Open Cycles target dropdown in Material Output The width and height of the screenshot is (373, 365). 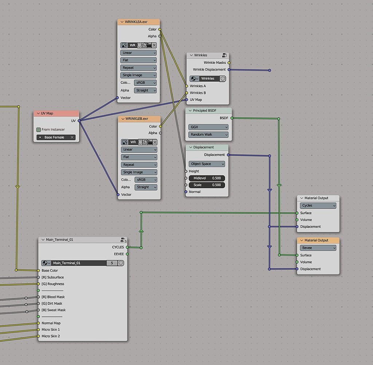[318, 206]
